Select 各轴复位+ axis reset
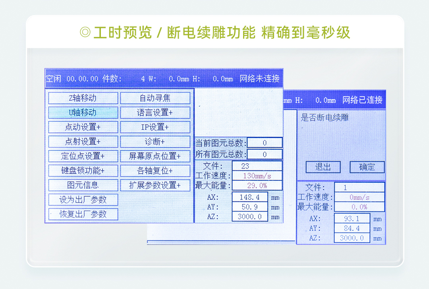The image size is (429, 289). click(x=155, y=171)
